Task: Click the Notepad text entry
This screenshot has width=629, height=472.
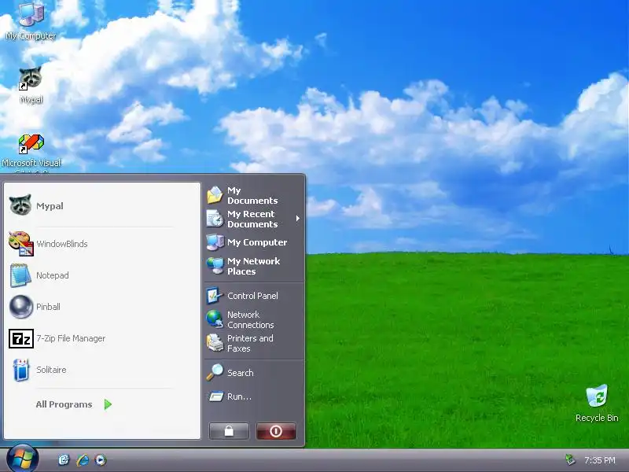Action: pos(53,275)
